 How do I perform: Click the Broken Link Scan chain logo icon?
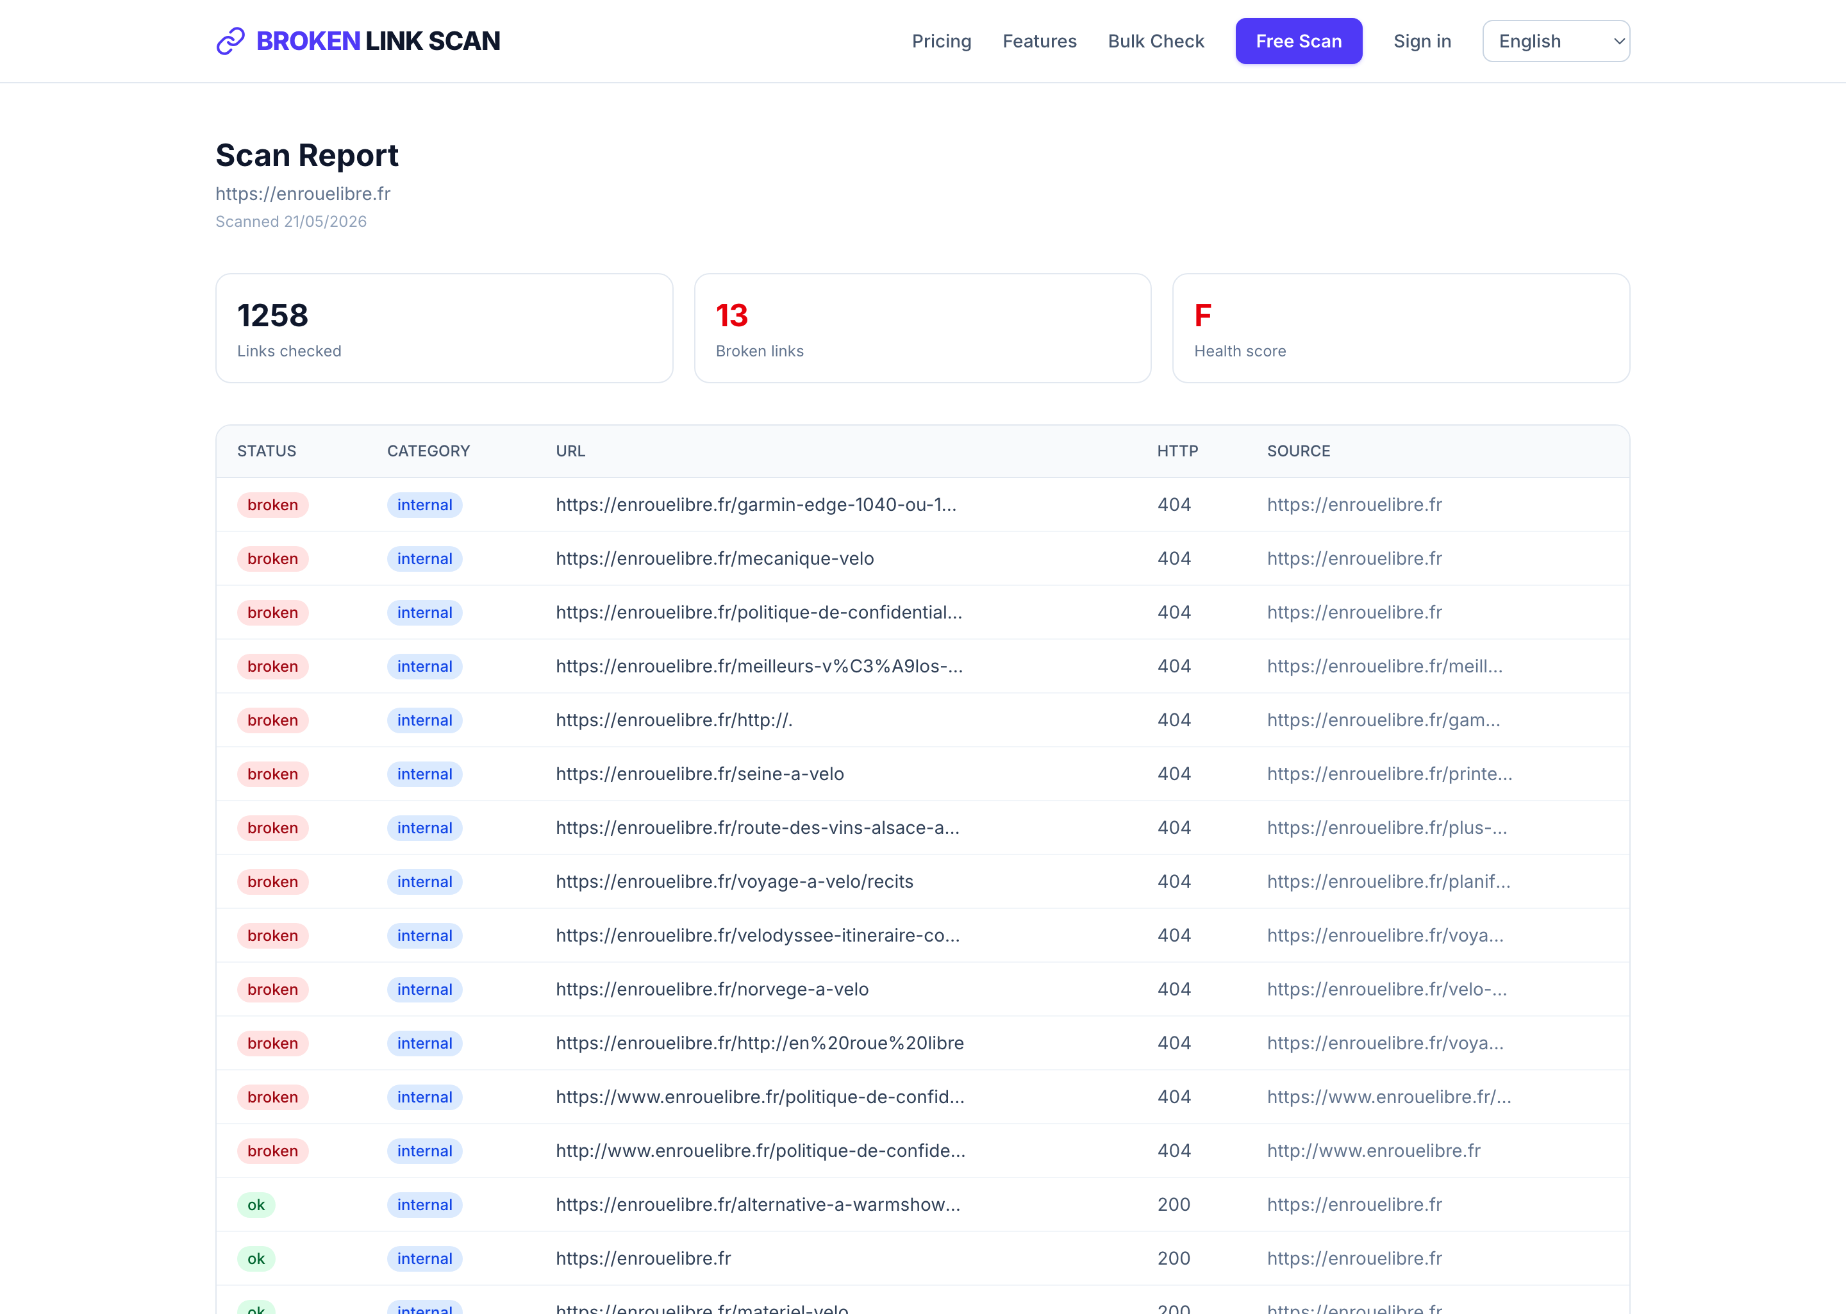pos(231,41)
